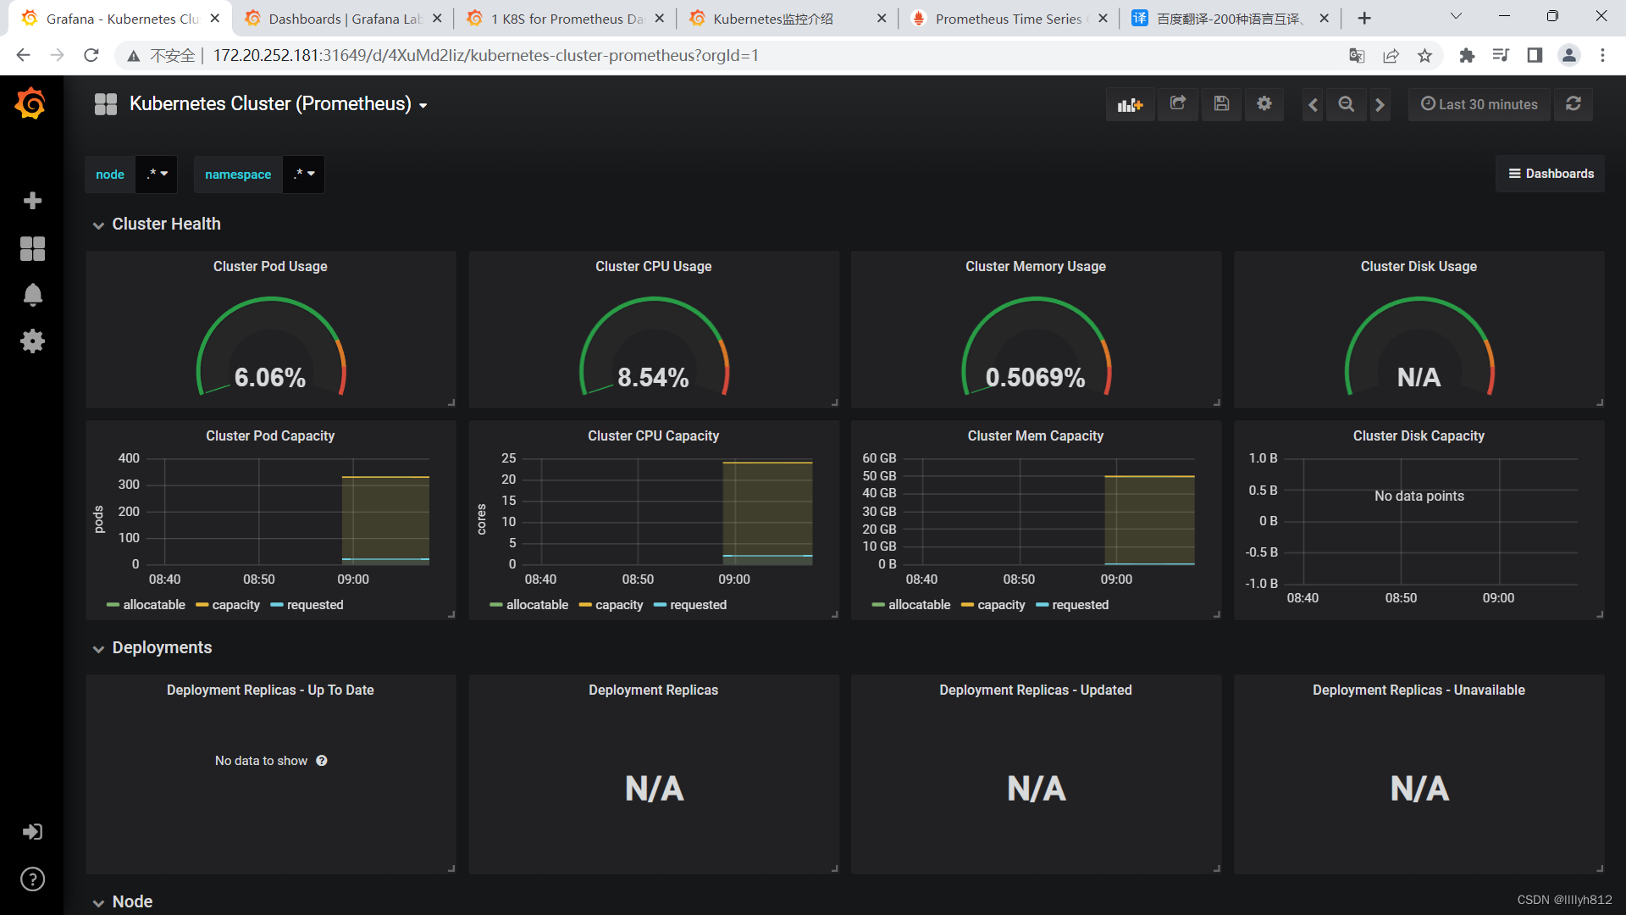Screen dimensions: 1626x915
Task: Shift time range forward with right arrow
Action: 1380,104
